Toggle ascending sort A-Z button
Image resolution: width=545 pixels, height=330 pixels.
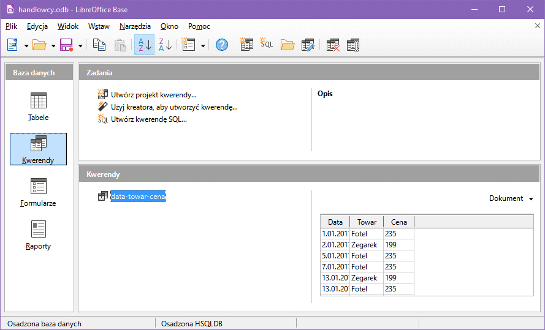click(x=144, y=45)
